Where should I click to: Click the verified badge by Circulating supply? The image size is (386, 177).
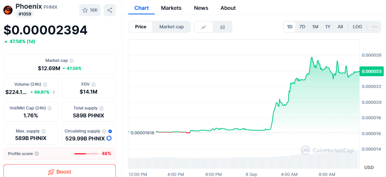click(x=110, y=131)
